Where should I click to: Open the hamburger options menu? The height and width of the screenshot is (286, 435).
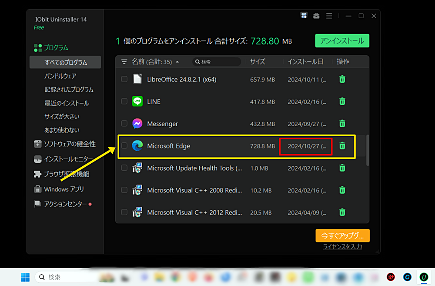coord(329,16)
